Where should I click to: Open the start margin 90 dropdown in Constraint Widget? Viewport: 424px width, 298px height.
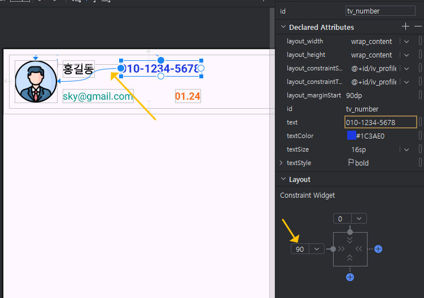(317, 249)
